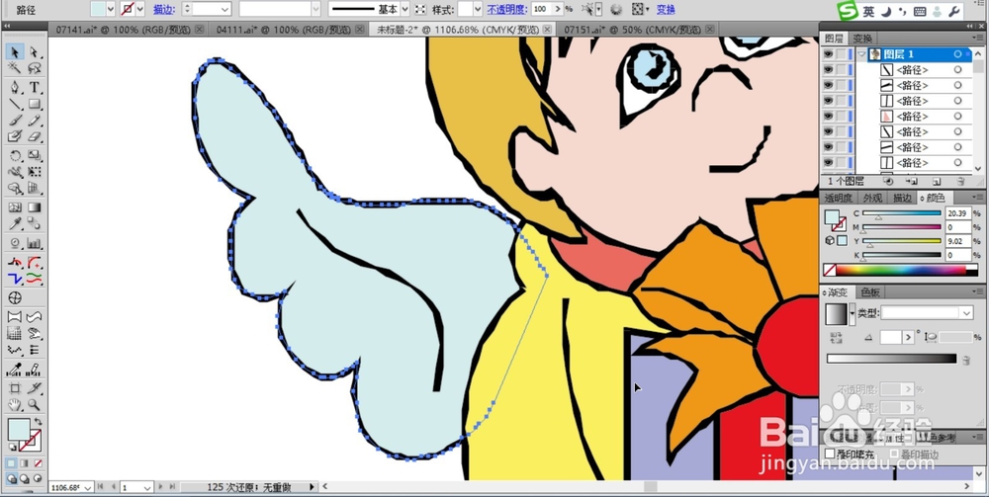Open zoom level dropdown showing 1106.68%

(x=88, y=487)
